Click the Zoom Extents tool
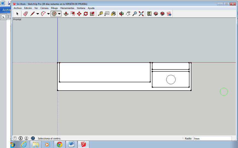This screenshot has width=238, height=148. [x=141, y=14]
